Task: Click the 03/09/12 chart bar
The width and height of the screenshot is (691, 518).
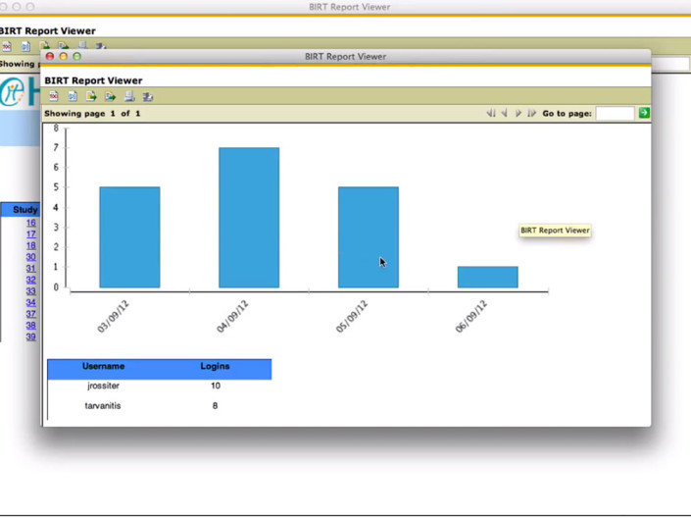Action: [129, 237]
